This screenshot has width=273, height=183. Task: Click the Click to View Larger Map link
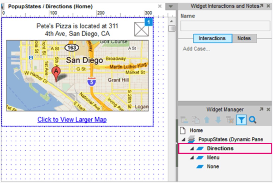click(x=72, y=119)
